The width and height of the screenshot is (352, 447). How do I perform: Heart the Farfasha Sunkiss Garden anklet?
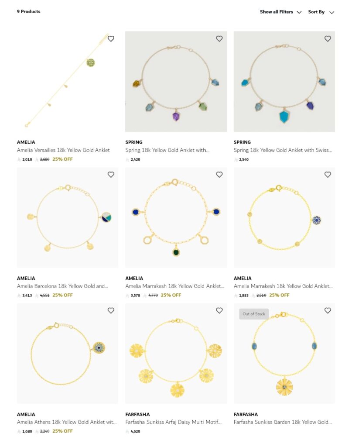(328, 311)
